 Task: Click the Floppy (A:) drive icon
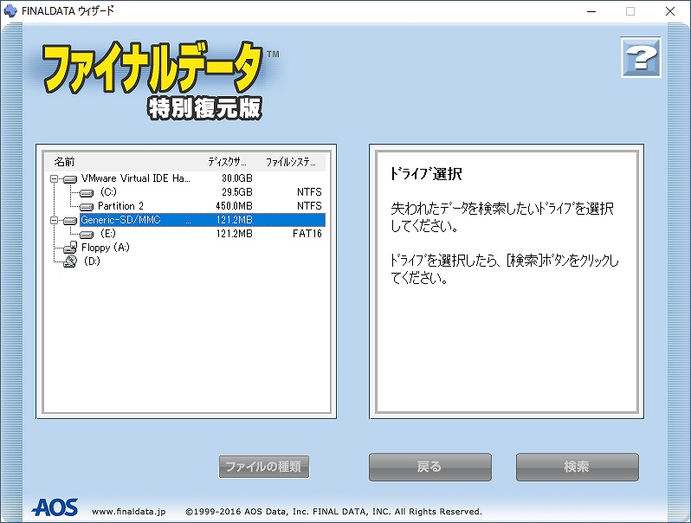point(70,248)
